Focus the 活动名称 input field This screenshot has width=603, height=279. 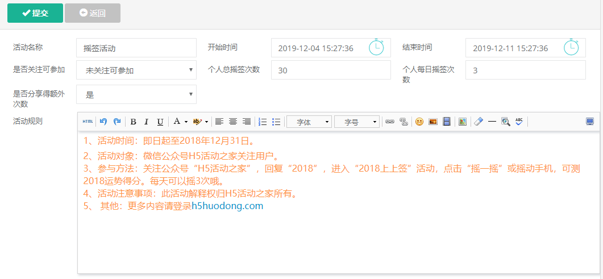[x=136, y=48]
